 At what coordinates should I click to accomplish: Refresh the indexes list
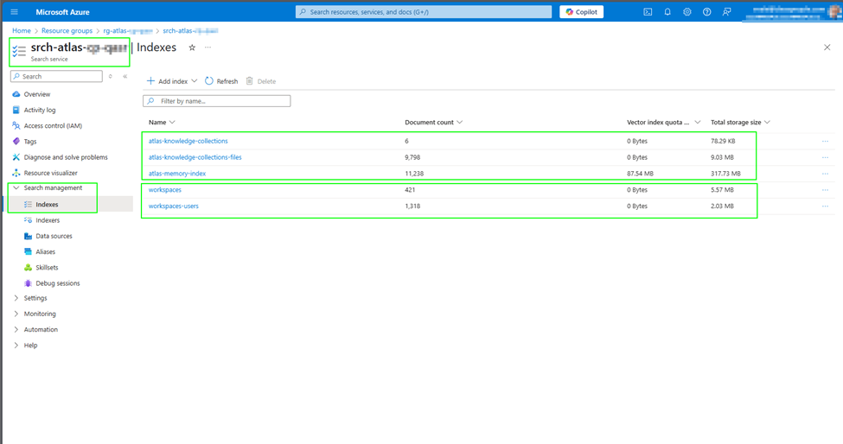coord(221,81)
